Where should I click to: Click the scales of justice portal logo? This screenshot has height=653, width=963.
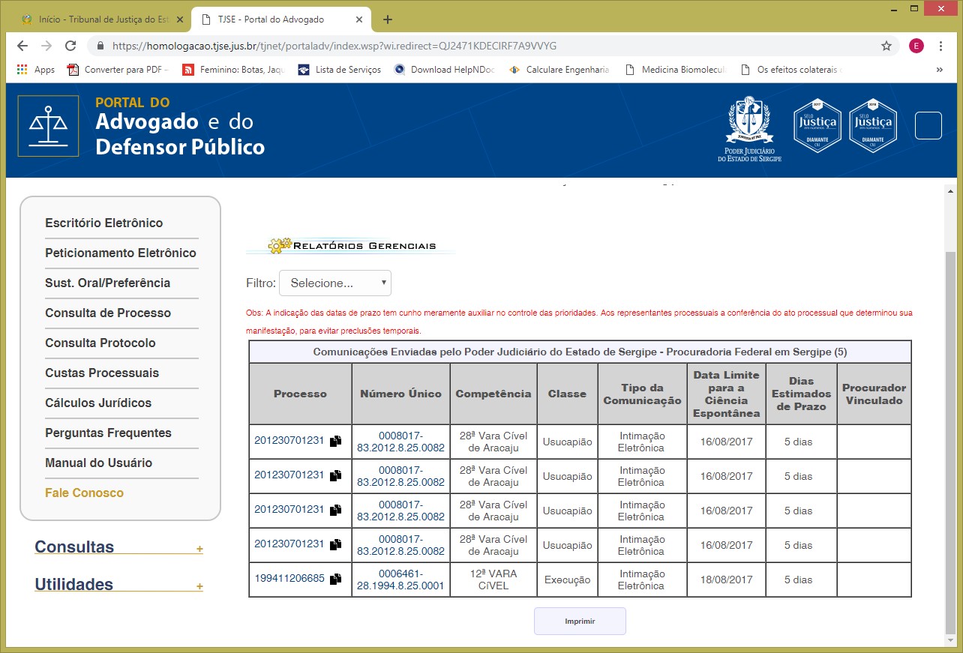(48, 125)
